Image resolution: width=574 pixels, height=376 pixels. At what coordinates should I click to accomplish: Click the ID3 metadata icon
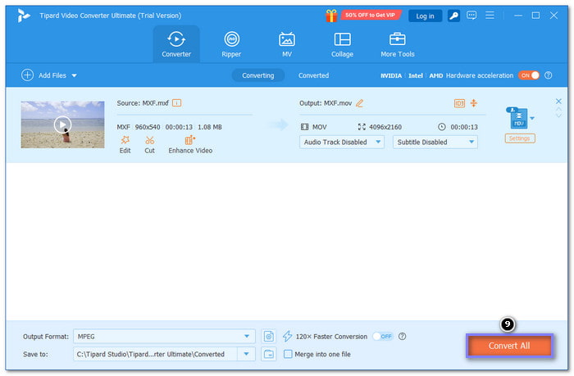point(459,103)
